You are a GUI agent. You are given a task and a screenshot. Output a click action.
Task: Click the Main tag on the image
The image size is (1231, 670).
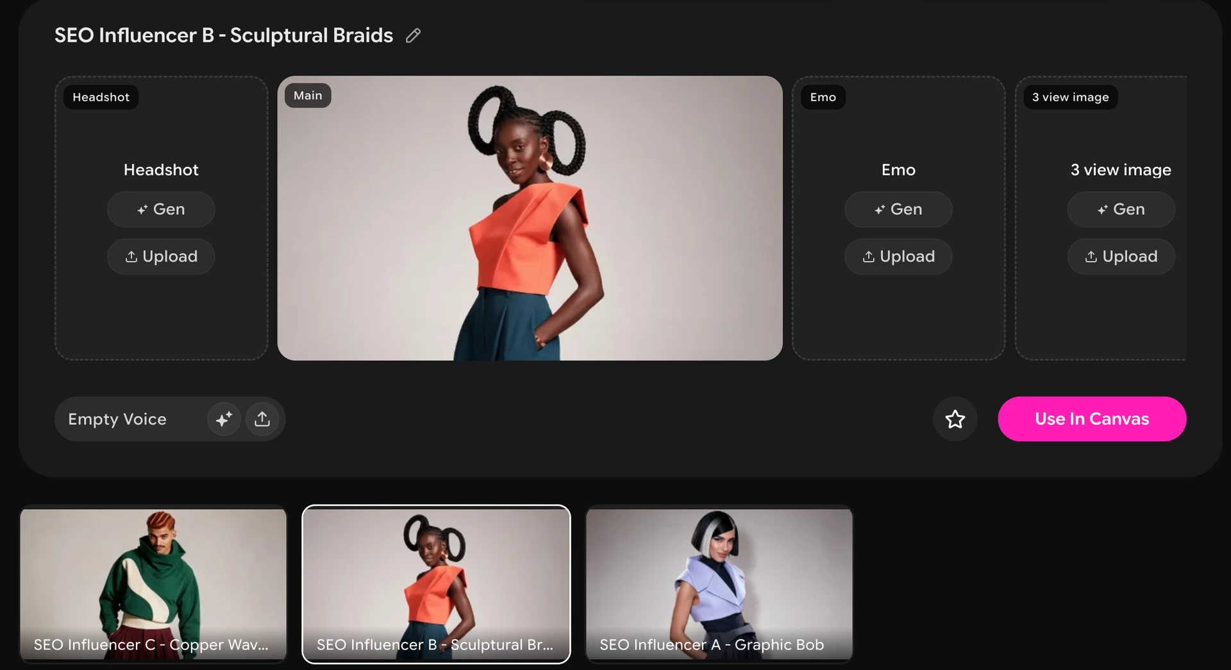pyautogui.click(x=308, y=96)
